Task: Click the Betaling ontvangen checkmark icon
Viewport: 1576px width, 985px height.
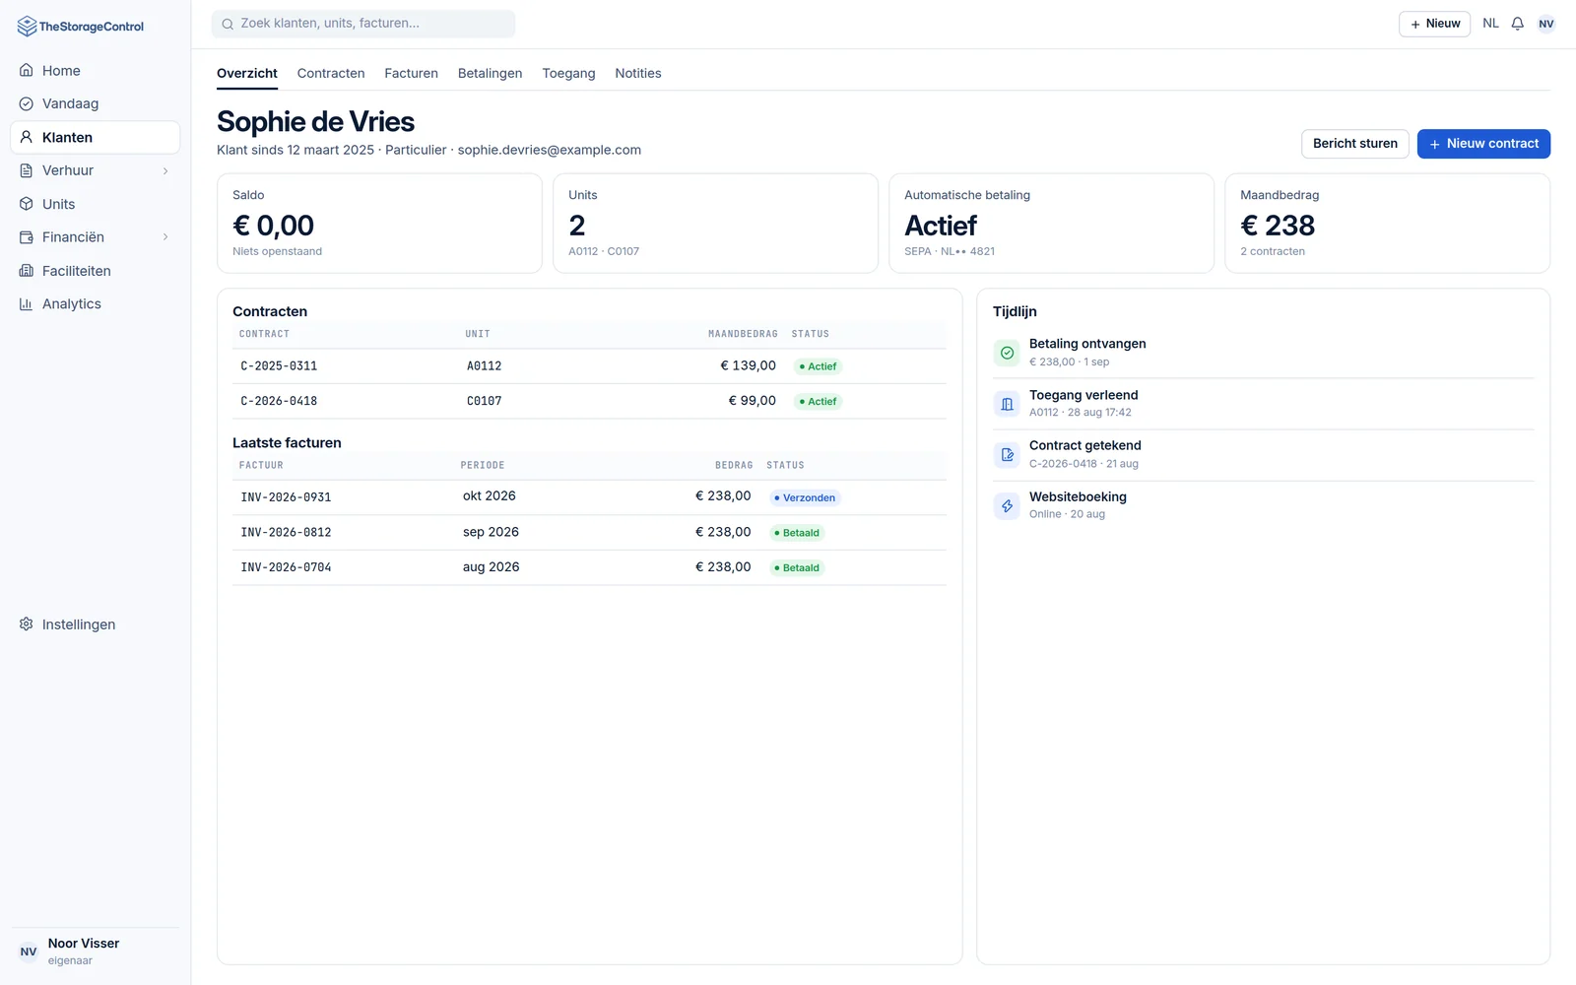Action: click(x=1007, y=353)
